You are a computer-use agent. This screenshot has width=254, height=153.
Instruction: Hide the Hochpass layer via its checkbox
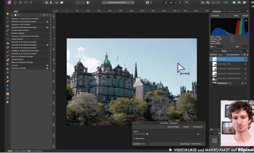(x=245, y=59)
